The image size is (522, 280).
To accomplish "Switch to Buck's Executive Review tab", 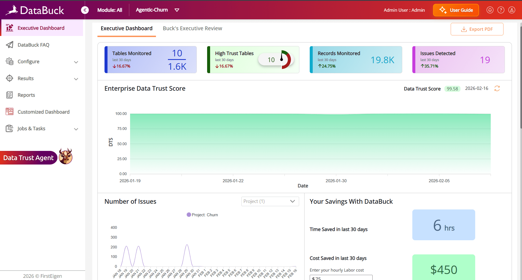I will pyautogui.click(x=192, y=28).
